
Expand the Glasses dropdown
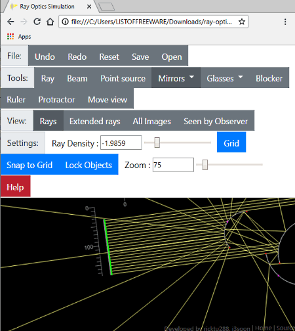[225, 78]
